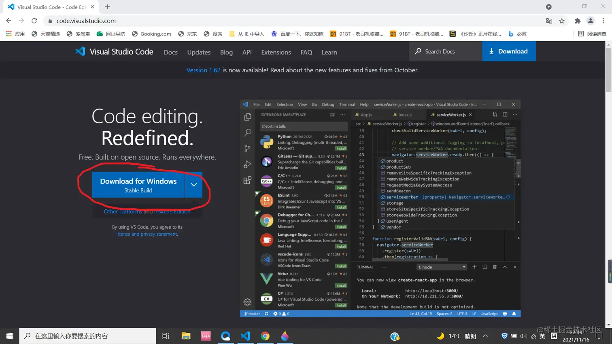Screen dimensions: 612x344
Task: Open Task View on the taskbar
Action: 166,336
